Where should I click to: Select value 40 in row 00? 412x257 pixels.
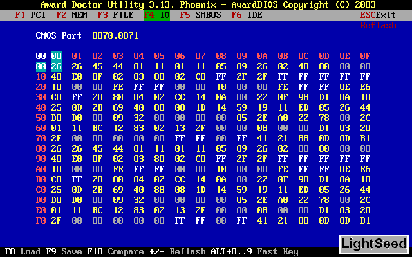coord(303,67)
